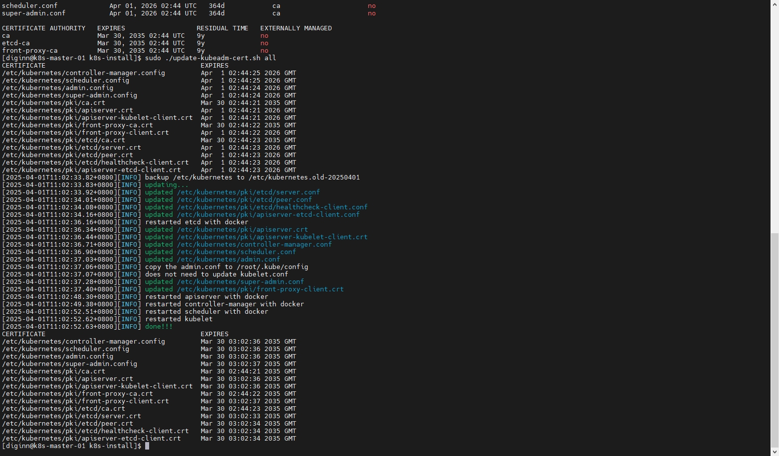
Task: Click the empty scrollbar track above the thumb
Action: (x=775, y=119)
